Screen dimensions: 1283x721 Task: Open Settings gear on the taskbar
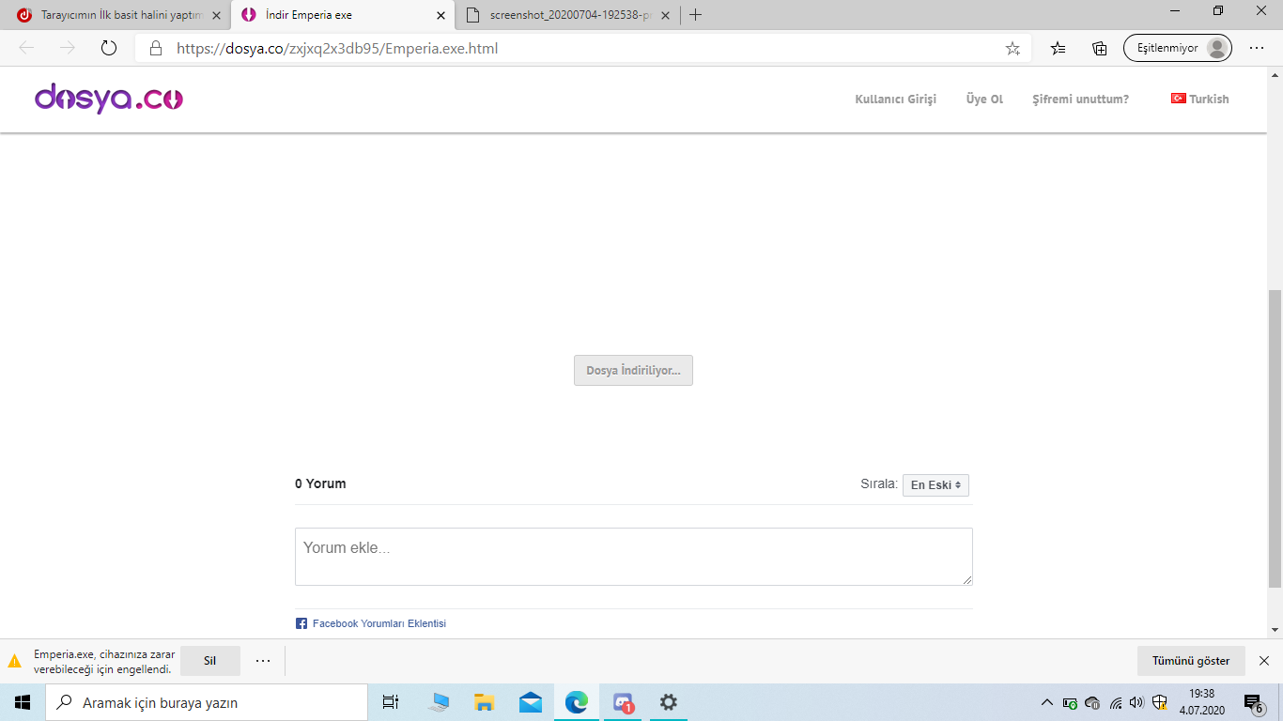point(669,702)
